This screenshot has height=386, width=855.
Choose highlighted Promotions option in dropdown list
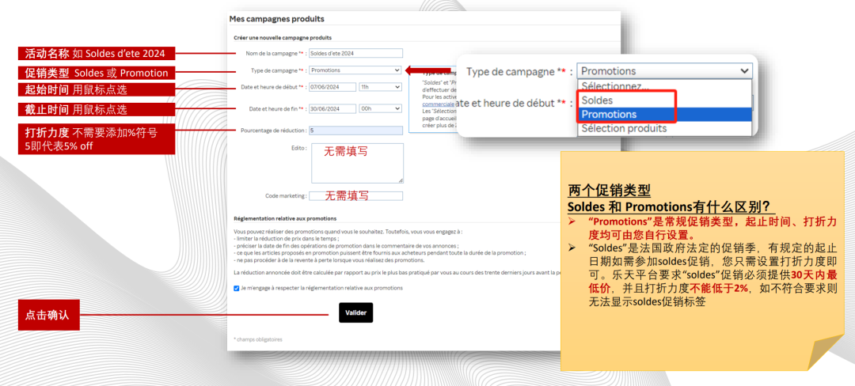point(664,115)
